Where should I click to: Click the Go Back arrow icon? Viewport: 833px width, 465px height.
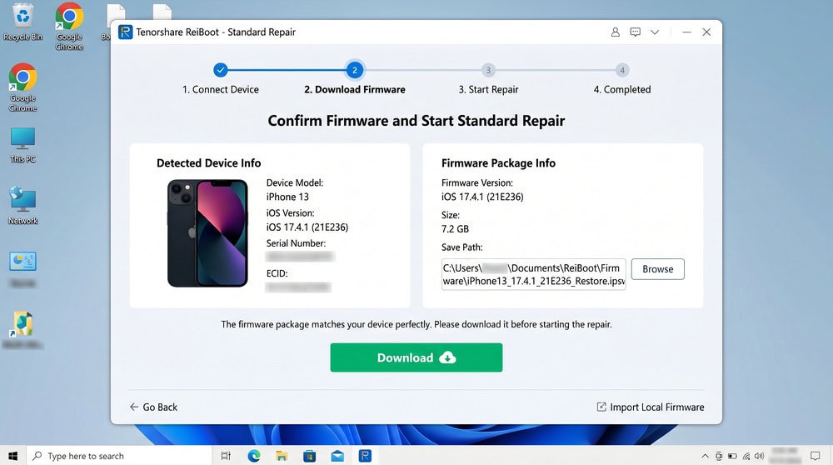click(134, 407)
